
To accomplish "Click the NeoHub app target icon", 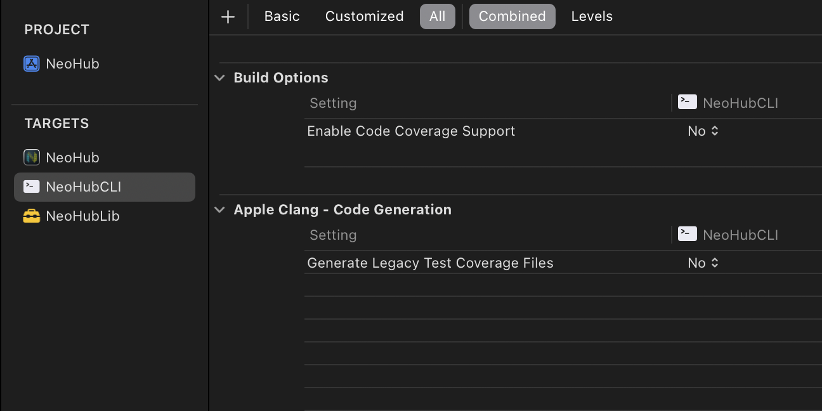I will pyautogui.click(x=32, y=157).
